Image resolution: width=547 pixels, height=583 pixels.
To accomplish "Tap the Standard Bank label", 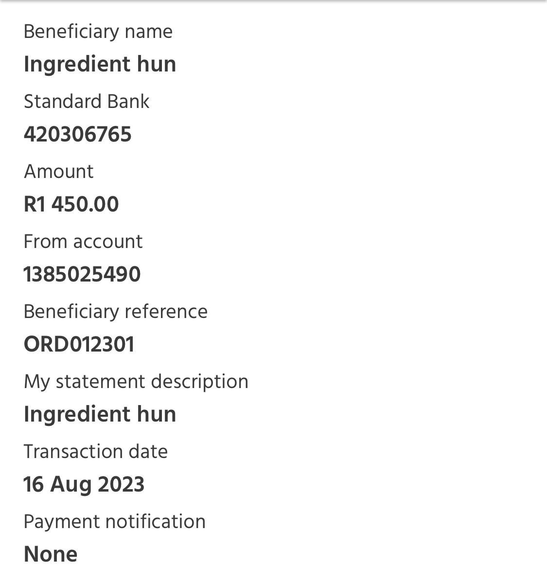I will coord(87,102).
